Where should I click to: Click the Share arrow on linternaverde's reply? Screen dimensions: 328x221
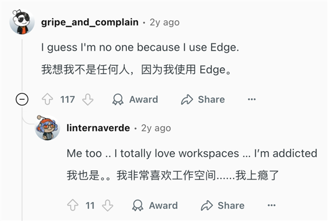207,205
